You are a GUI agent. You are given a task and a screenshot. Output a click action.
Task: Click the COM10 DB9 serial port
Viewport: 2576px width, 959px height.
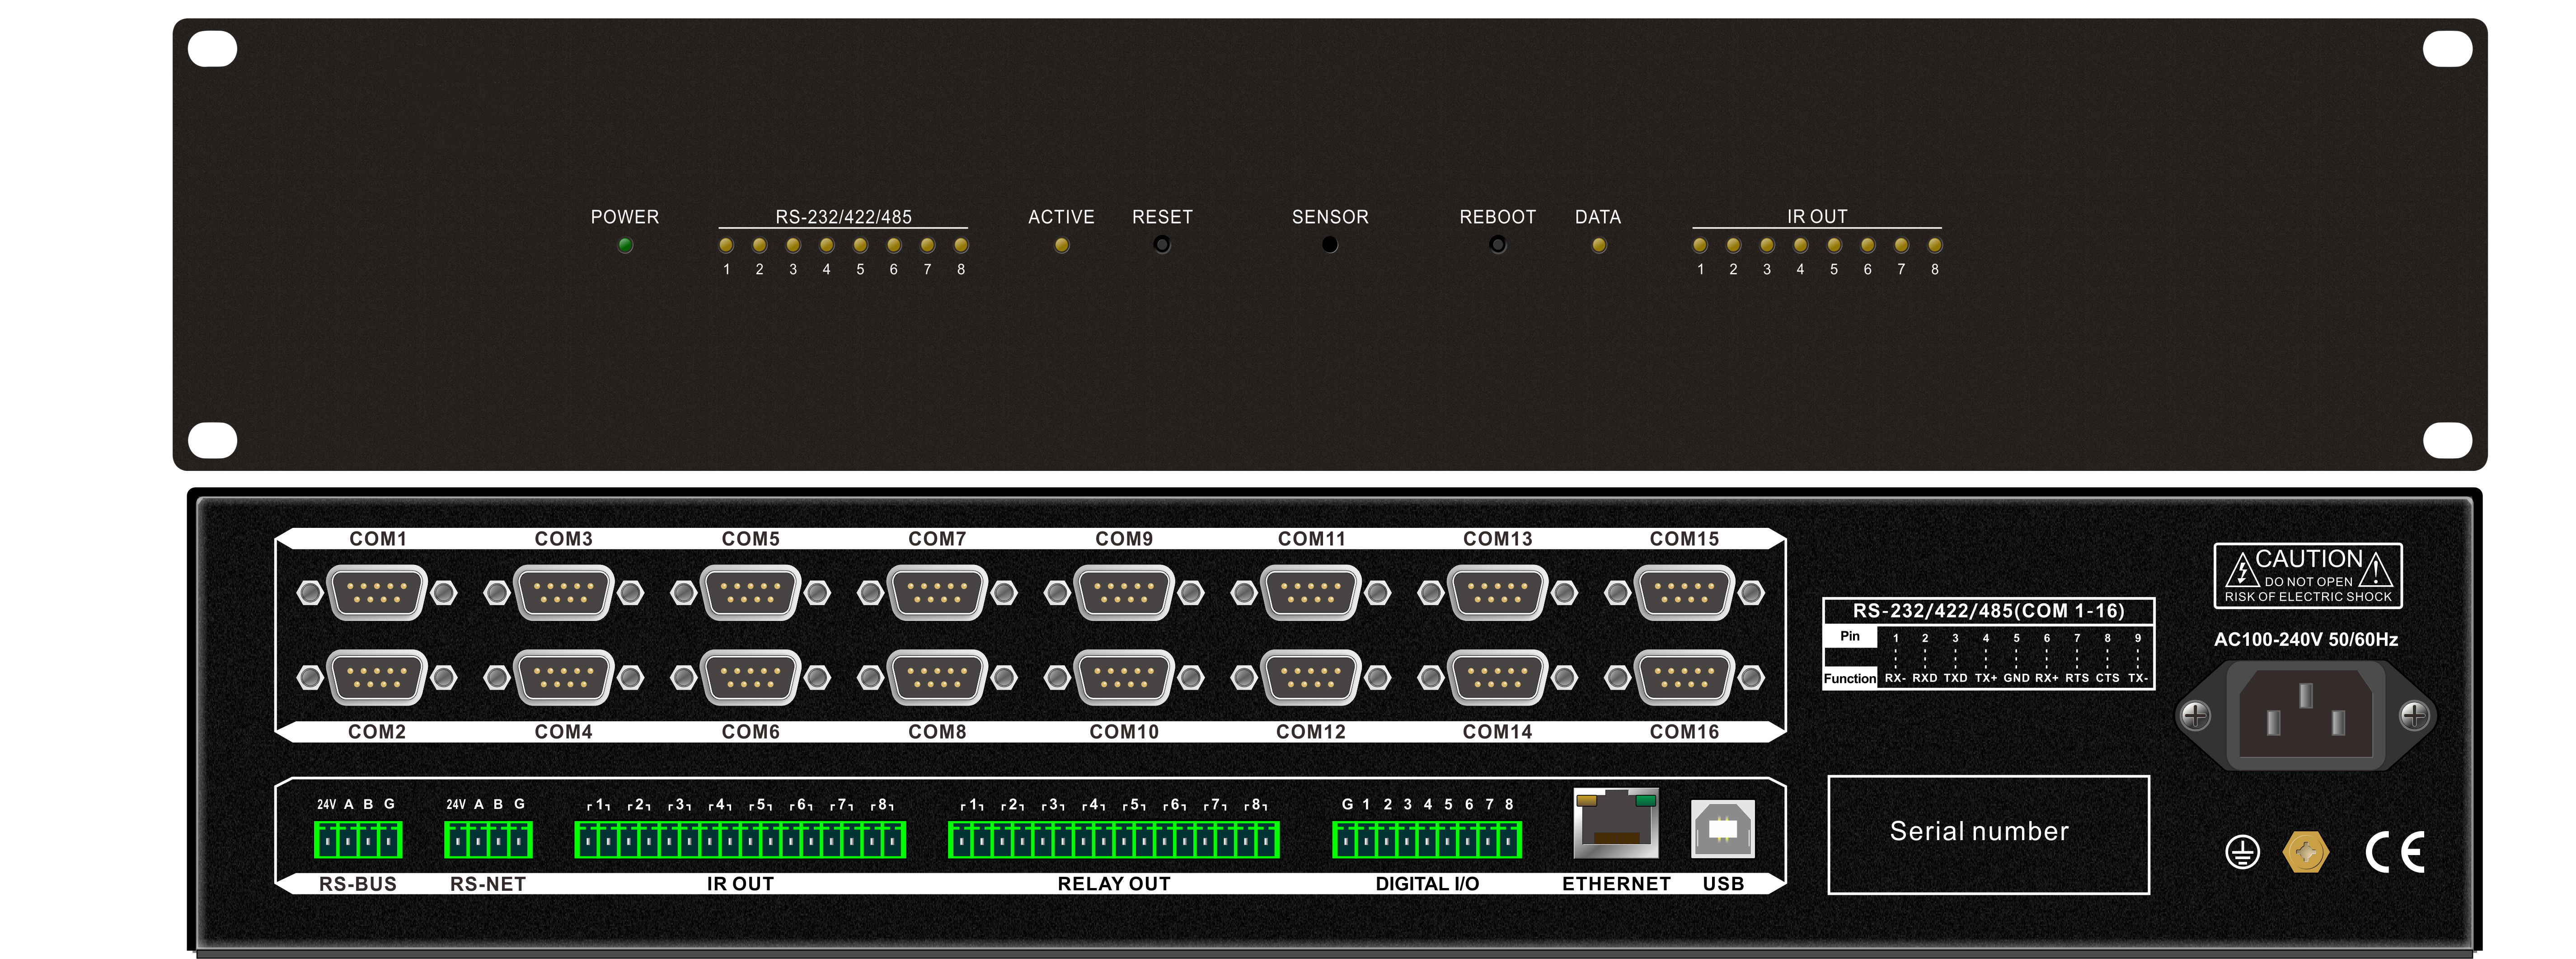coord(1124,678)
